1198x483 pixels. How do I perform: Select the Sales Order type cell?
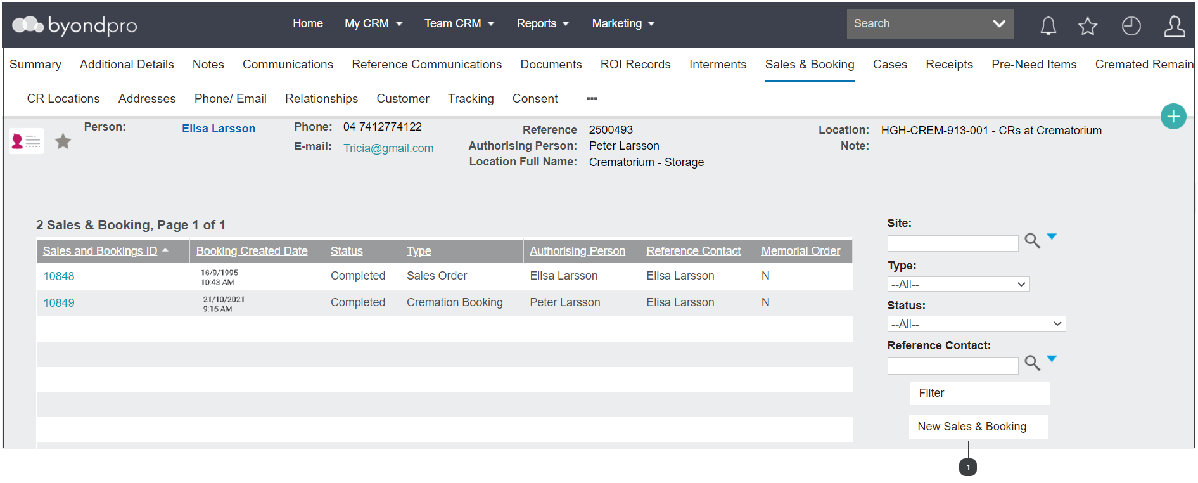[x=437, y=276]
